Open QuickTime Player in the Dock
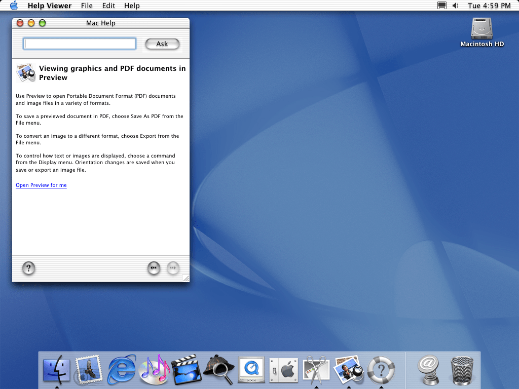This screenshot has width=519, height=389. [251, 369]
